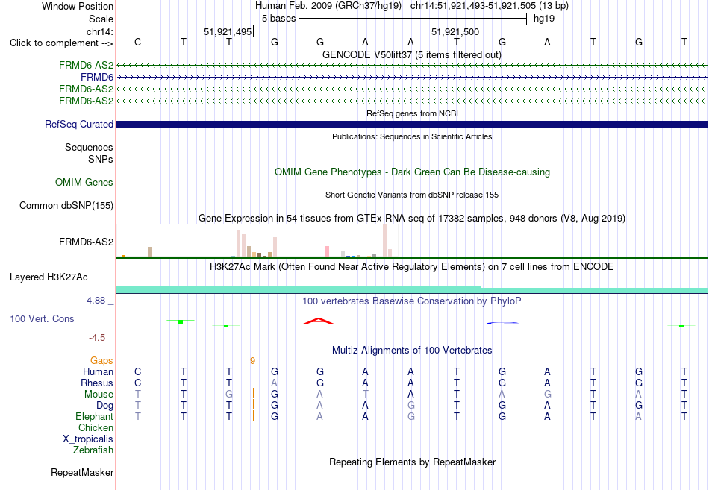Click the blue FRMD6 transcript arrow line
This screenshot has width=709, height=490.
pyautogui.click(x=412, y=78)
